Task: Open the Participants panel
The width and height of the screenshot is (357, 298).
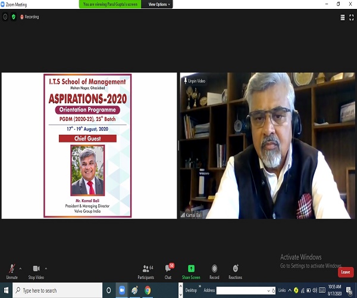Action: (x=146, y=272)
